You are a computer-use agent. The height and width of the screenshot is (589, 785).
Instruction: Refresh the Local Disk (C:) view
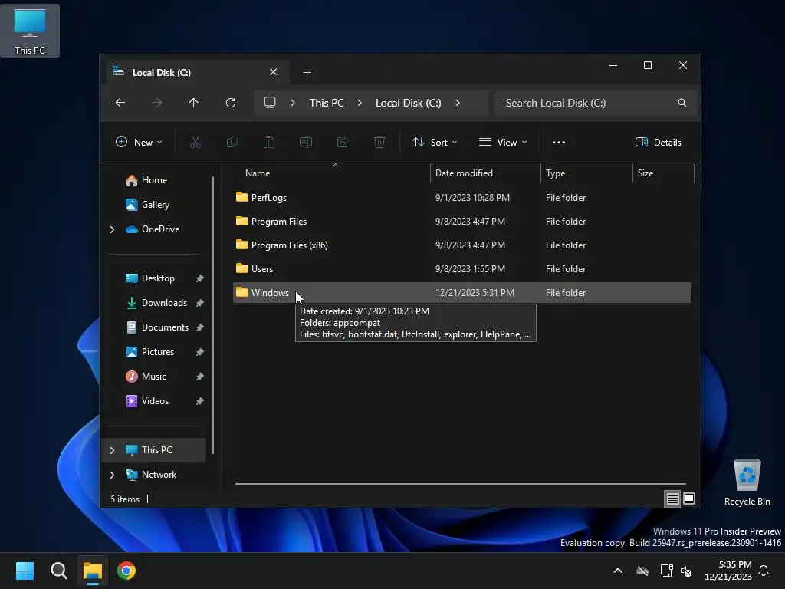[x=231, y=103]
